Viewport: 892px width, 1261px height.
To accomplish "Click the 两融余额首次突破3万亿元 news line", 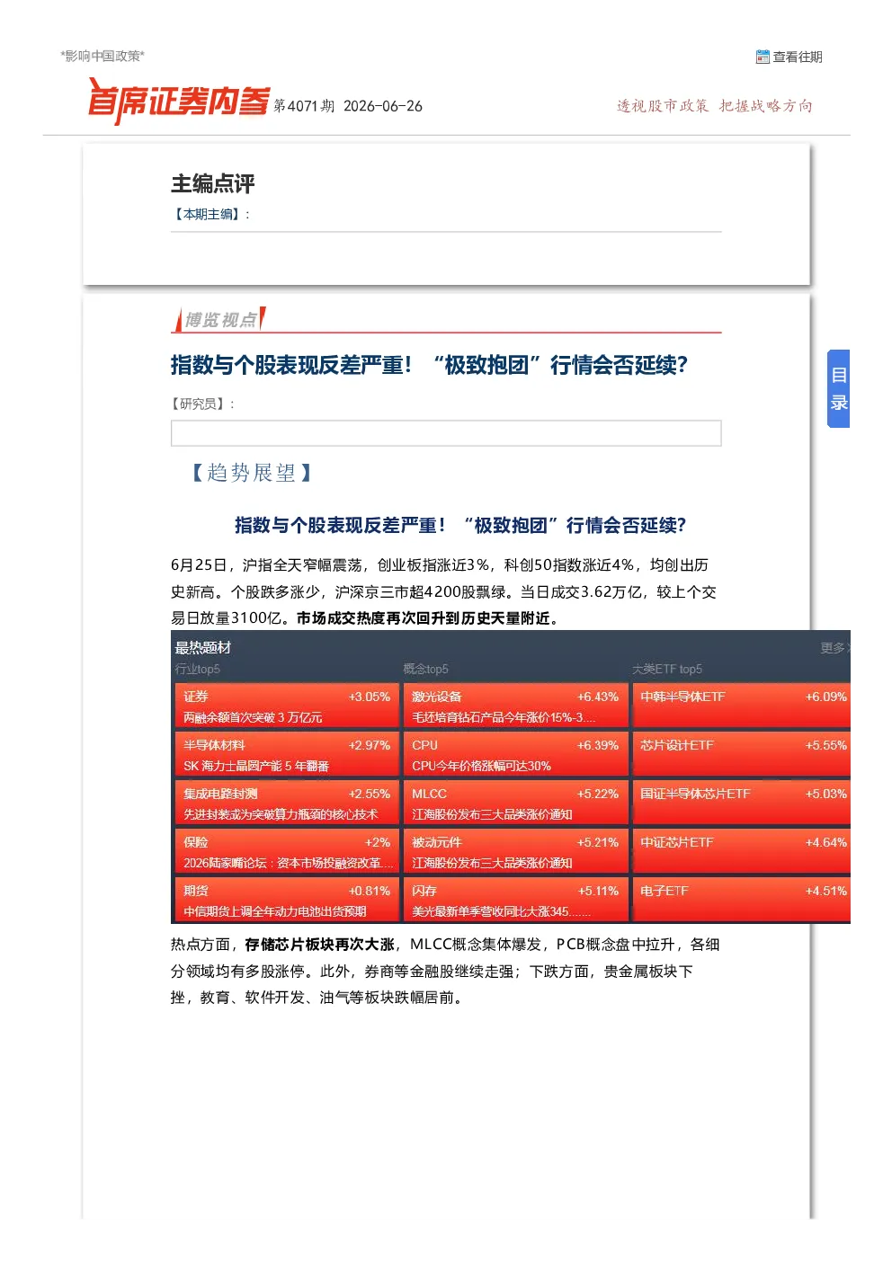I will point(253,717).
